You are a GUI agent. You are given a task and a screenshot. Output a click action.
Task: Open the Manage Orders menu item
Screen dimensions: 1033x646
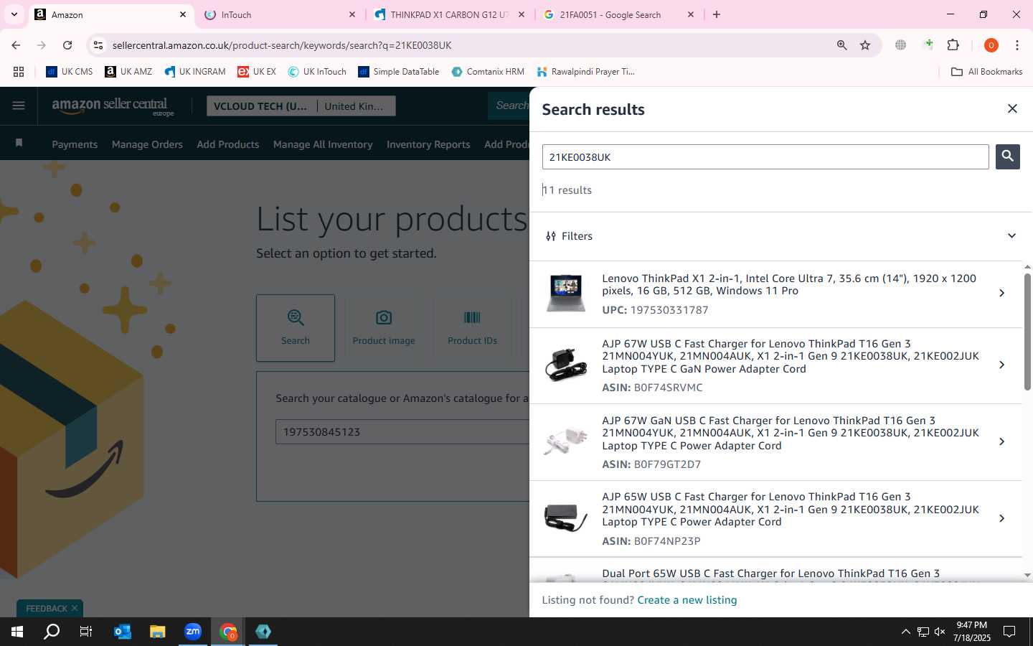coord(147,144)
